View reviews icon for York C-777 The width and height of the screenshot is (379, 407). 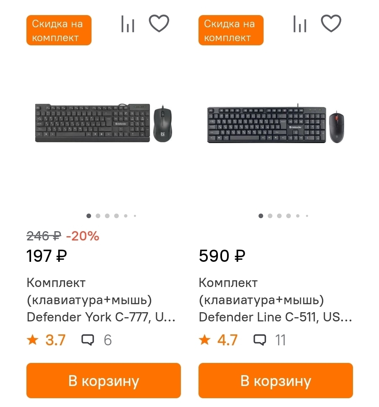click(88, 339)
